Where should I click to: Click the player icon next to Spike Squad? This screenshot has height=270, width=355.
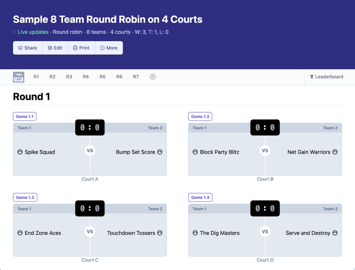[x=20, y=152]
